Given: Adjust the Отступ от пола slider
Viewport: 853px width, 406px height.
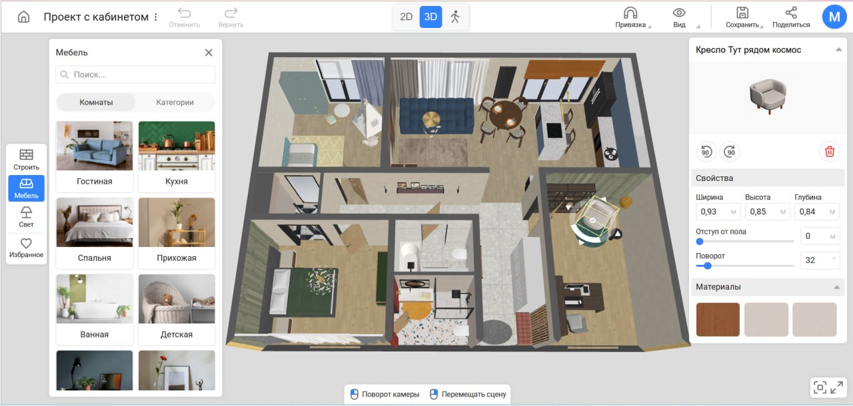Looking at the screenshot, I should 745,242.
